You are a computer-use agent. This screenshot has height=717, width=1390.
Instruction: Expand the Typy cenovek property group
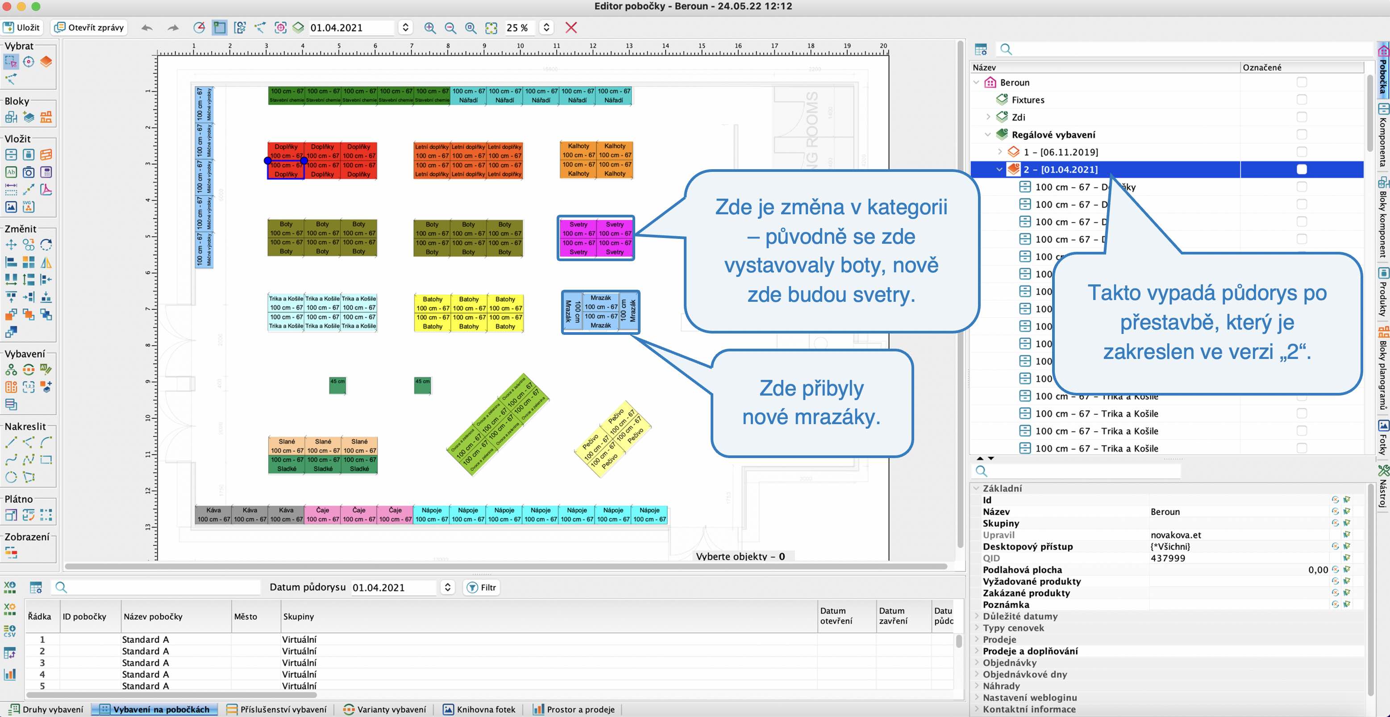977,628
